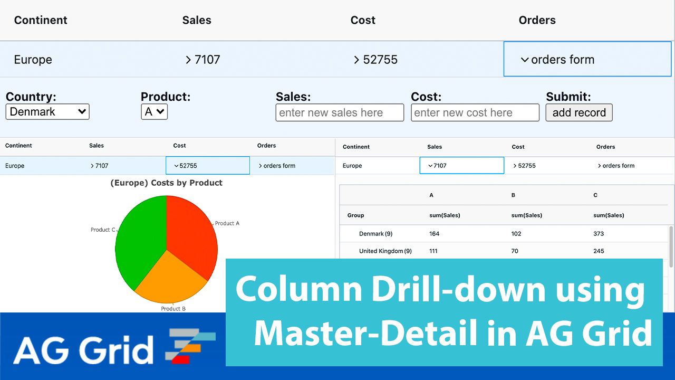
Task: Collapse the orders form chevron in top row
Action: point(524,60)
